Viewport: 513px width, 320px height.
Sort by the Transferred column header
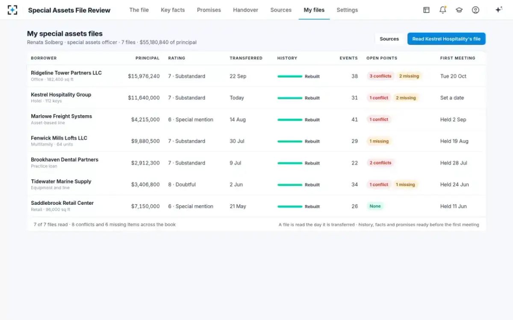tap(246, 58)
